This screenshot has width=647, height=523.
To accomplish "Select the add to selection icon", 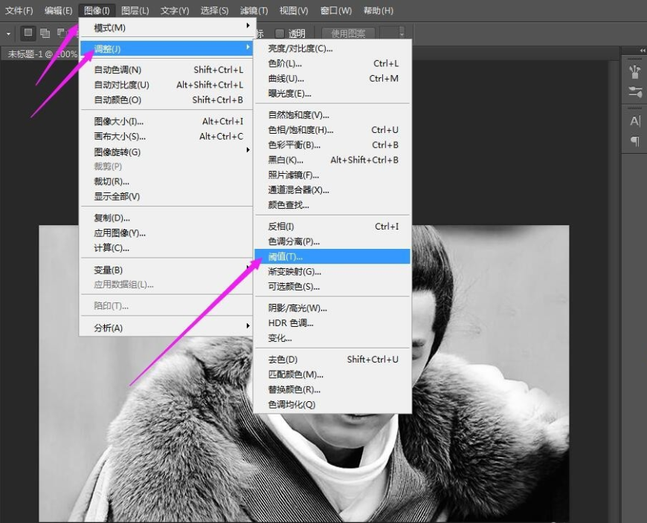I will [x=44, y=33].
